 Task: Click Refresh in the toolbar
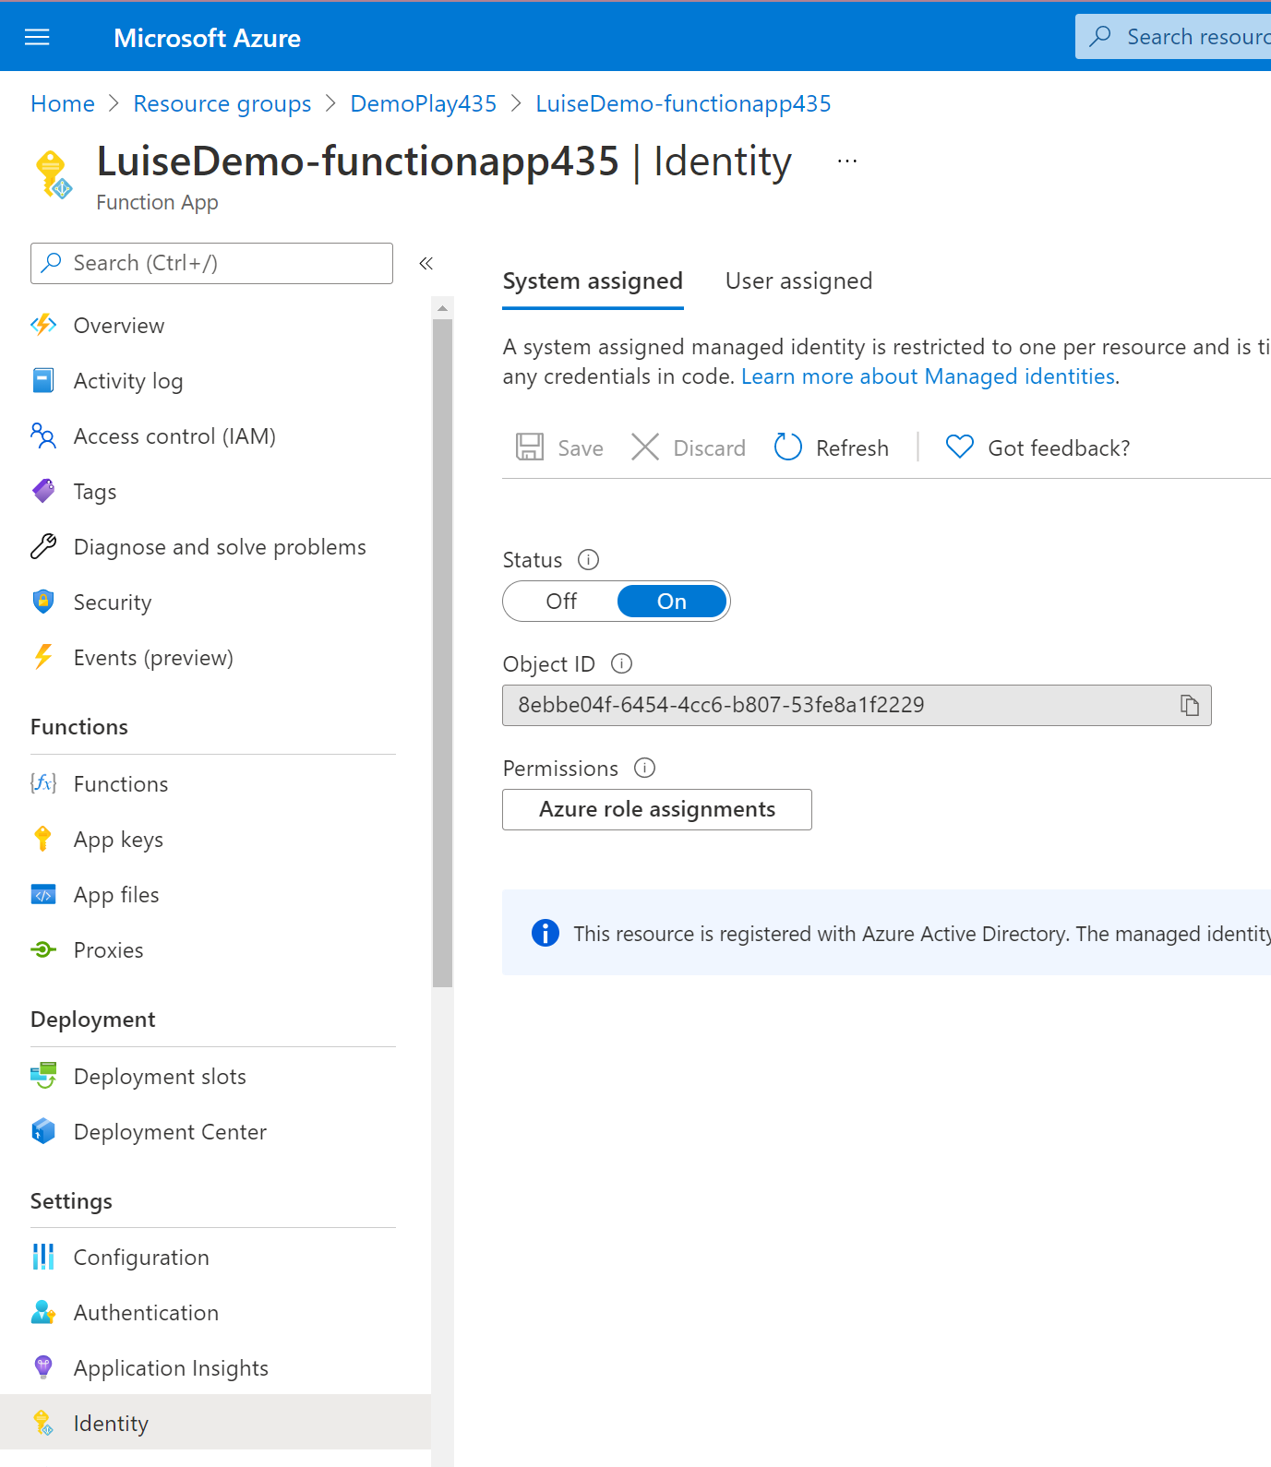(x=832, y=447)
